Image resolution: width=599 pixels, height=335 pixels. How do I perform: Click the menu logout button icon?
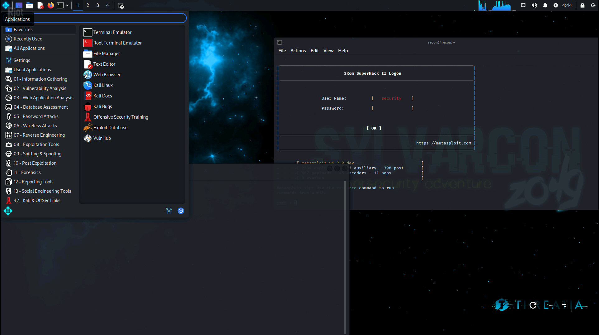181,211
